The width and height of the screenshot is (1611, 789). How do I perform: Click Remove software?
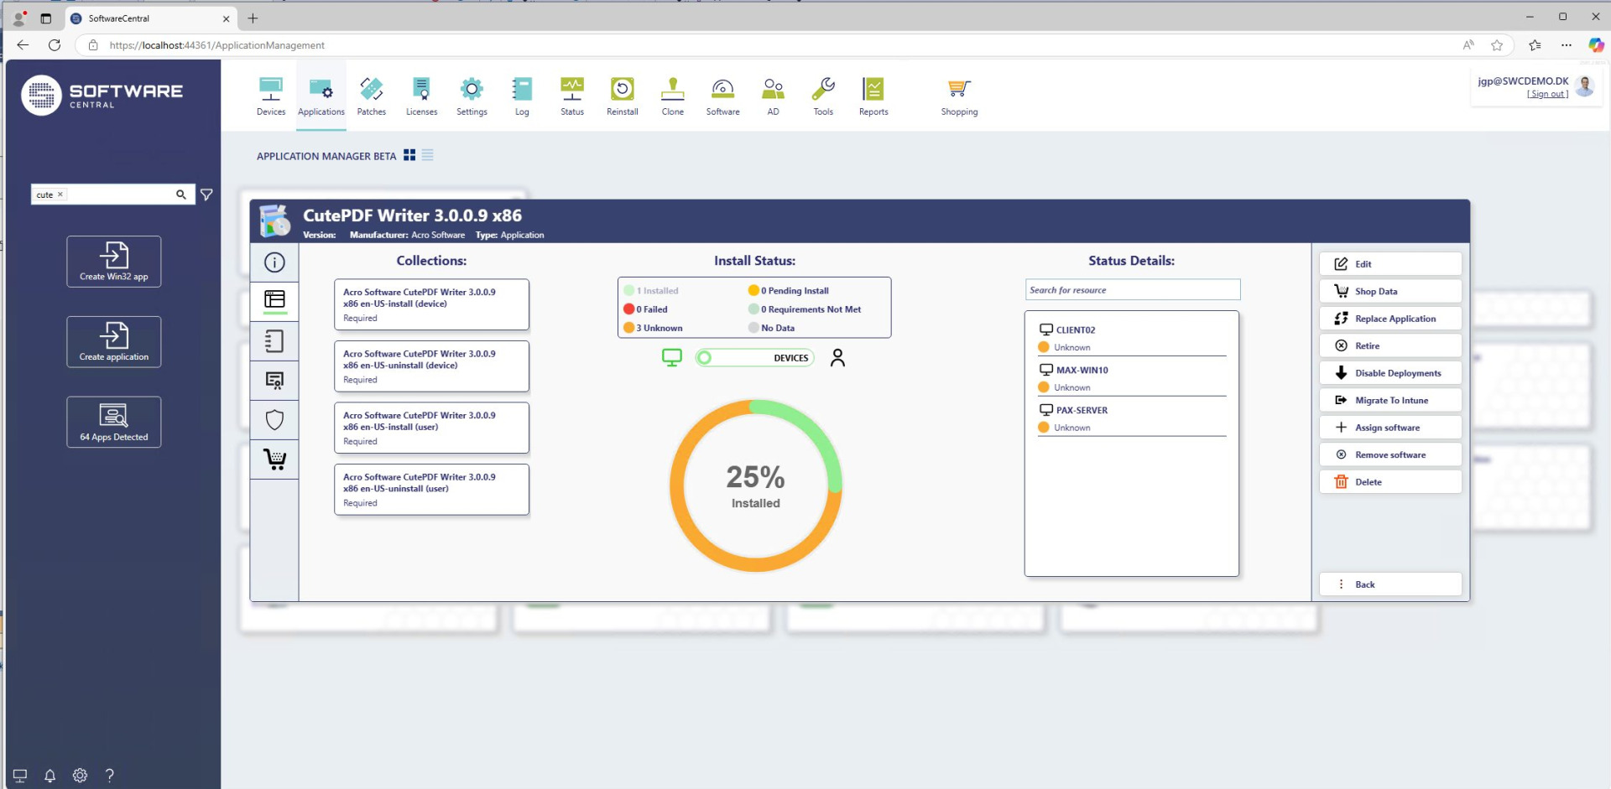(x=1390, y=454)
